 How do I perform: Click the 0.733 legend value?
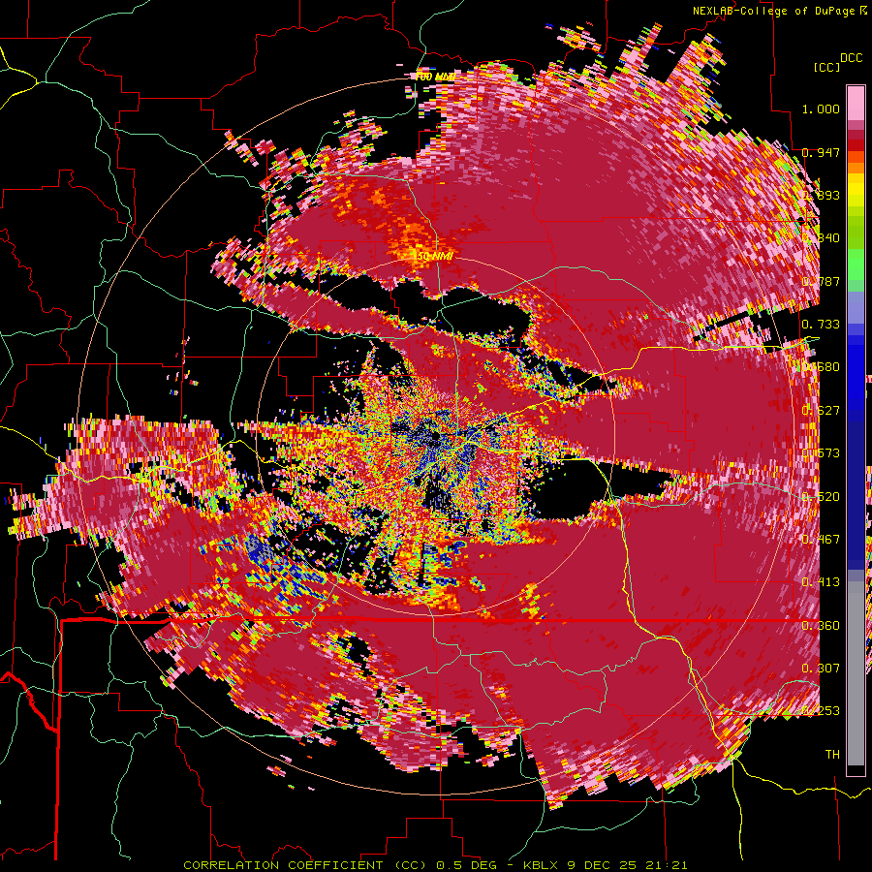[821, 325]
